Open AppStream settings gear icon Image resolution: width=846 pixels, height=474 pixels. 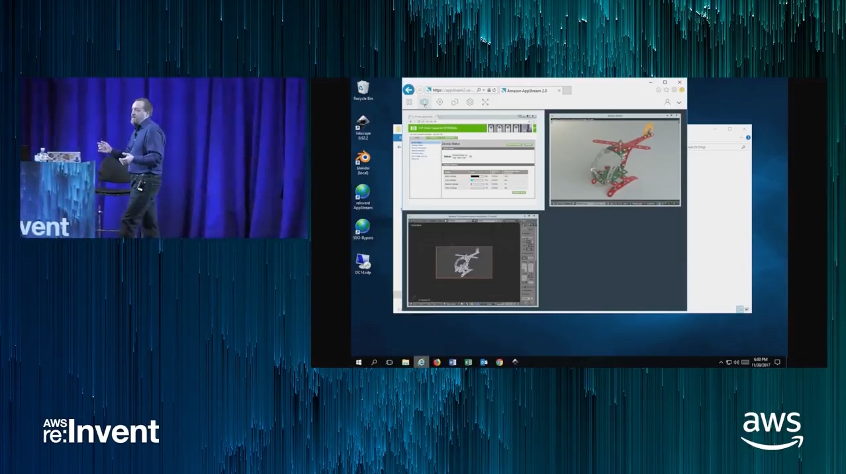click(470, 103)
